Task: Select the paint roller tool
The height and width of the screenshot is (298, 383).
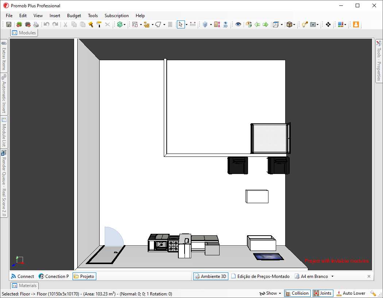Action: [x=99, y=24]
